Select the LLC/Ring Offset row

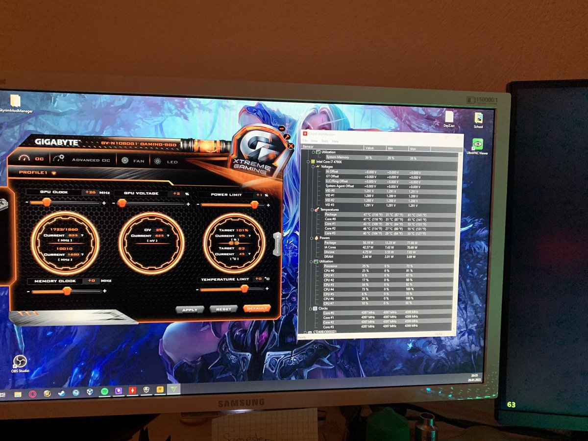tap(392, 181)
